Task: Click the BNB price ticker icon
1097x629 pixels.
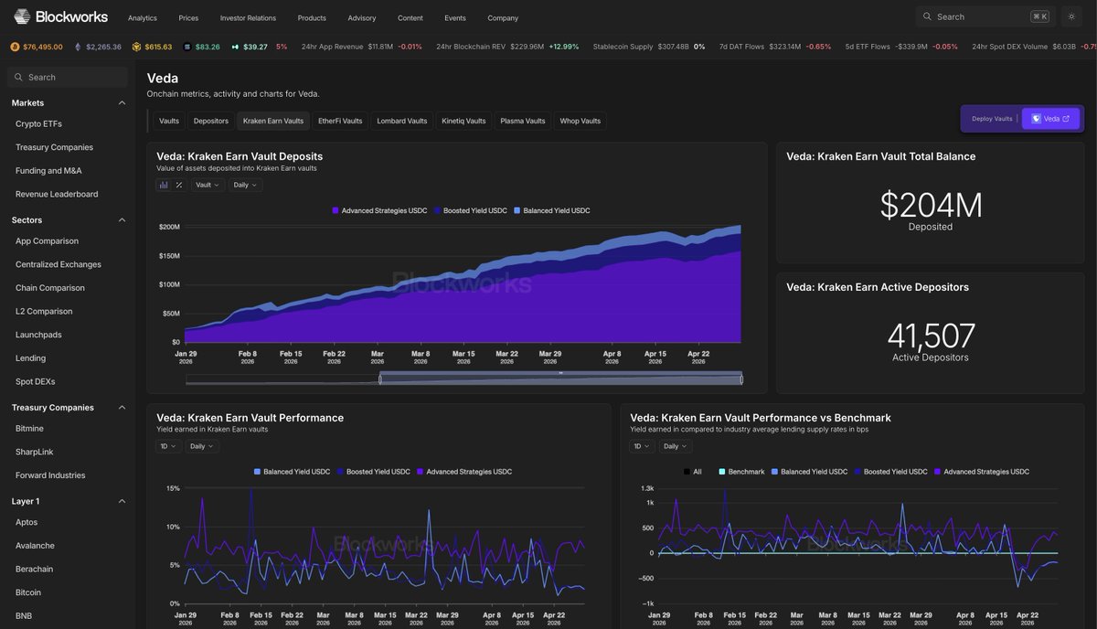Action: (136, 47)
